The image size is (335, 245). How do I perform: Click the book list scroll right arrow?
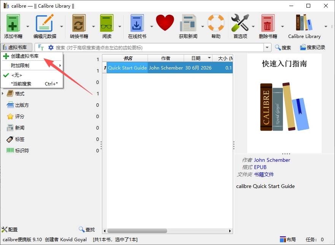[230, 231]
